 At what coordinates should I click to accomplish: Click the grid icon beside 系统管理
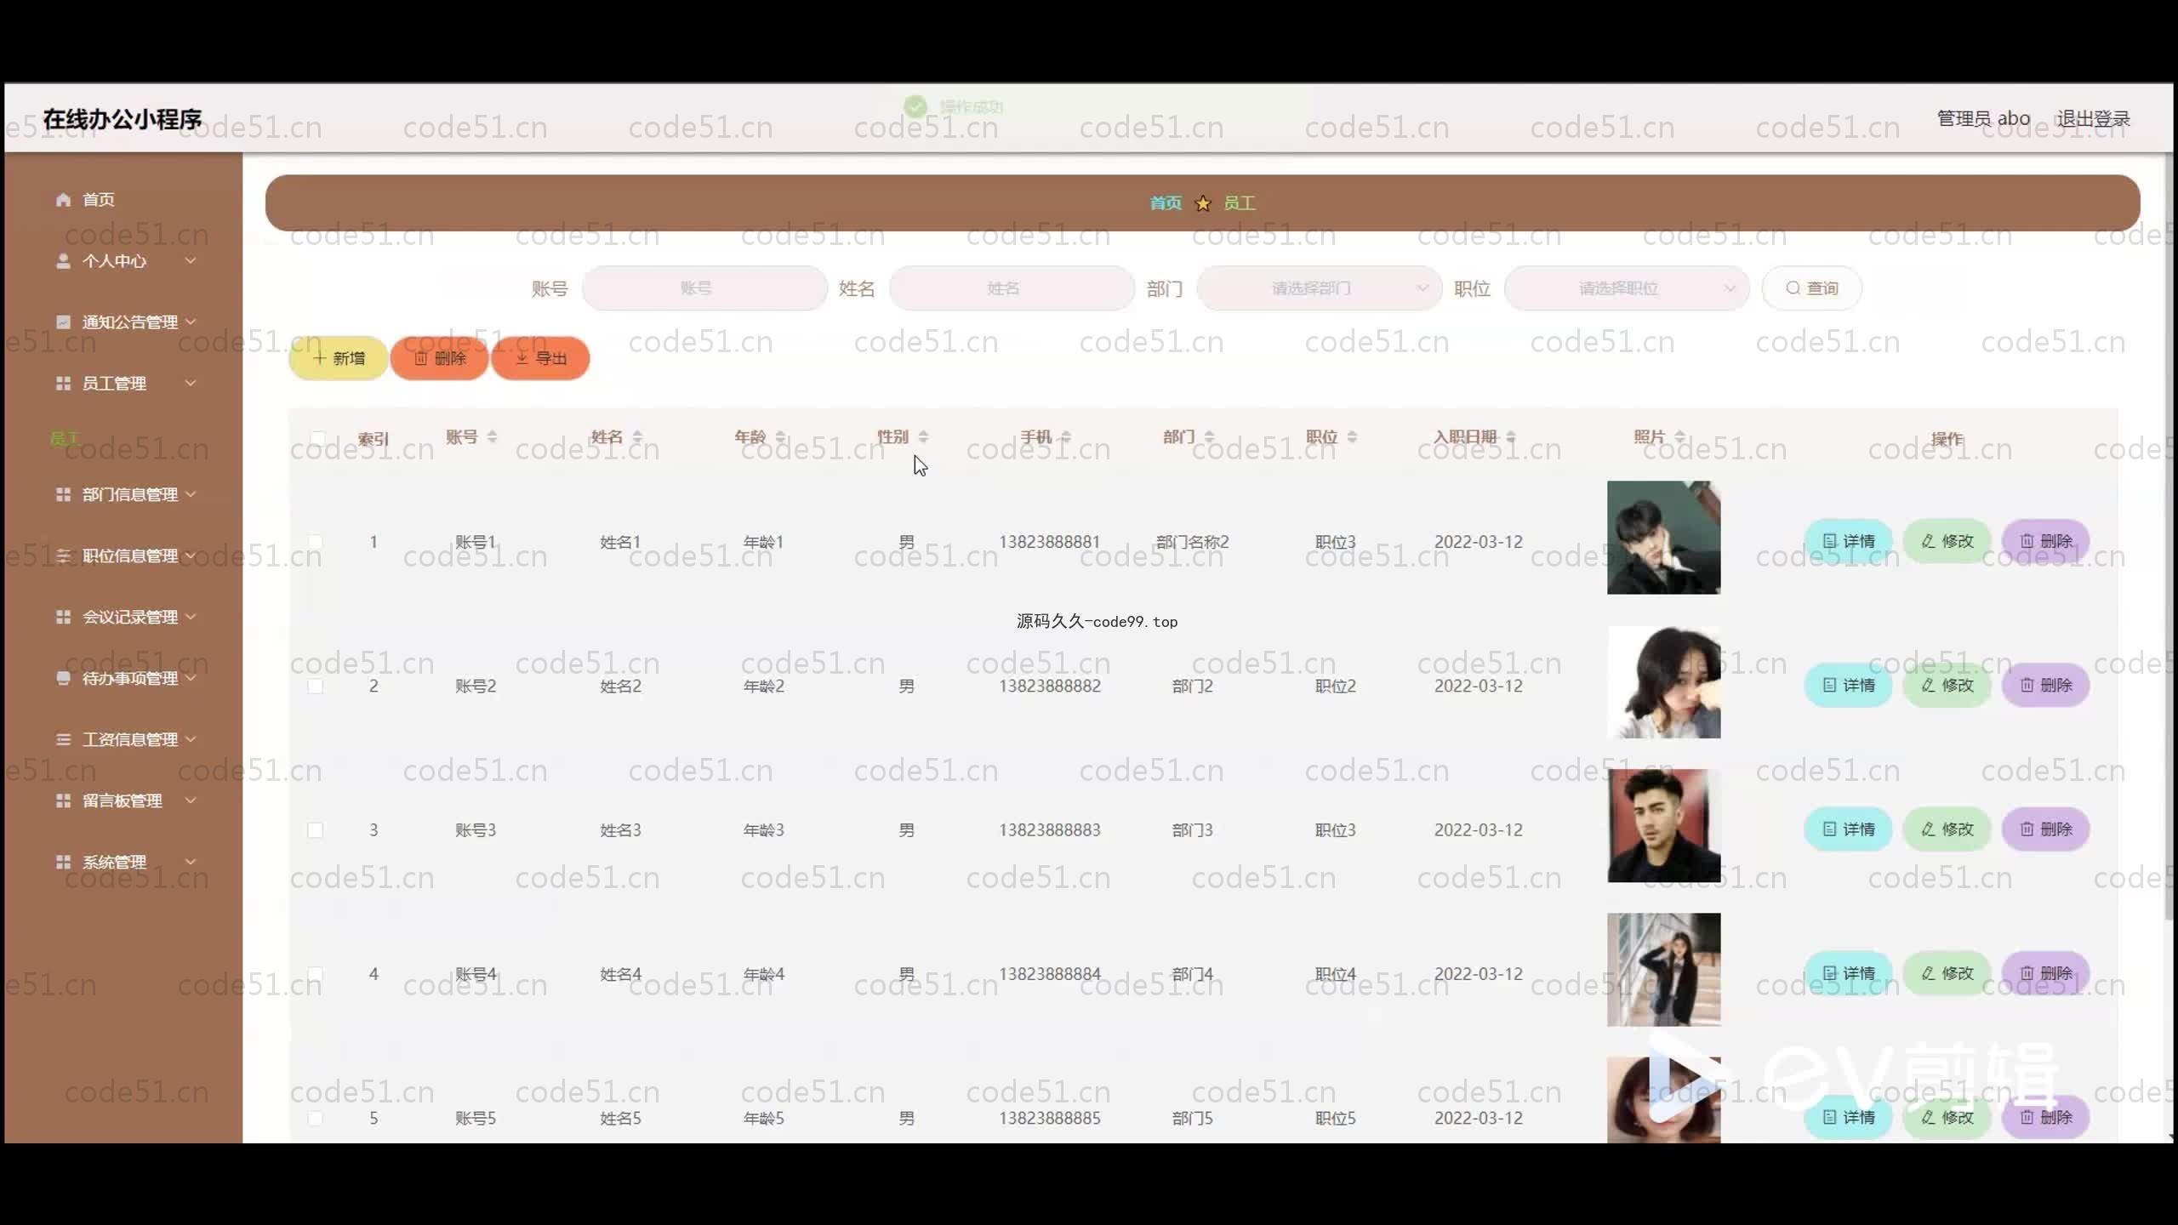tap(63, 862)
